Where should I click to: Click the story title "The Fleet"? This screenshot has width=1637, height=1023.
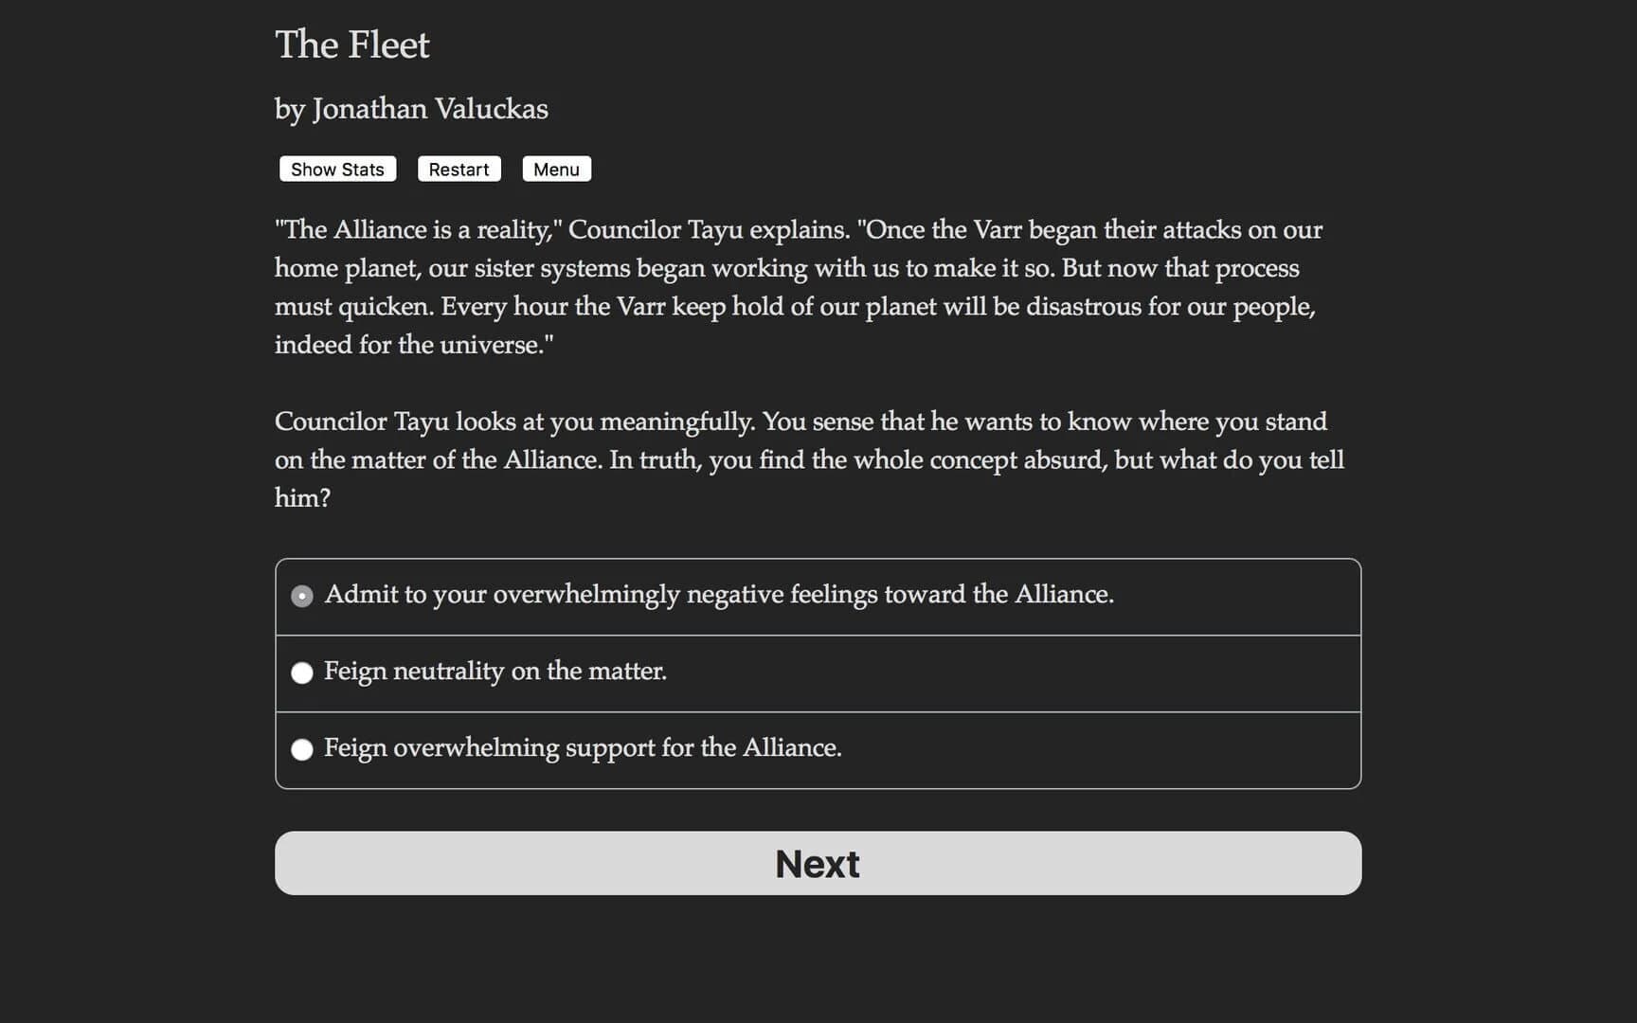pos(351,44)
